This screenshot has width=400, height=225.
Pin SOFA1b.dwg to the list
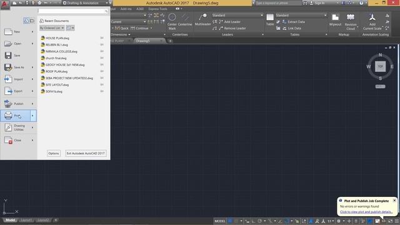102,91
